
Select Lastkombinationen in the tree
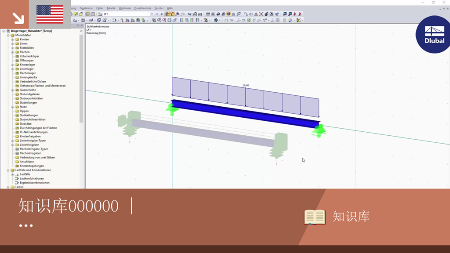[x=32, y=178]
